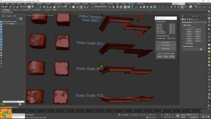Screen dimensions: 211x119
Task: Click the Remove Damage button
Action: click(166, 45)
